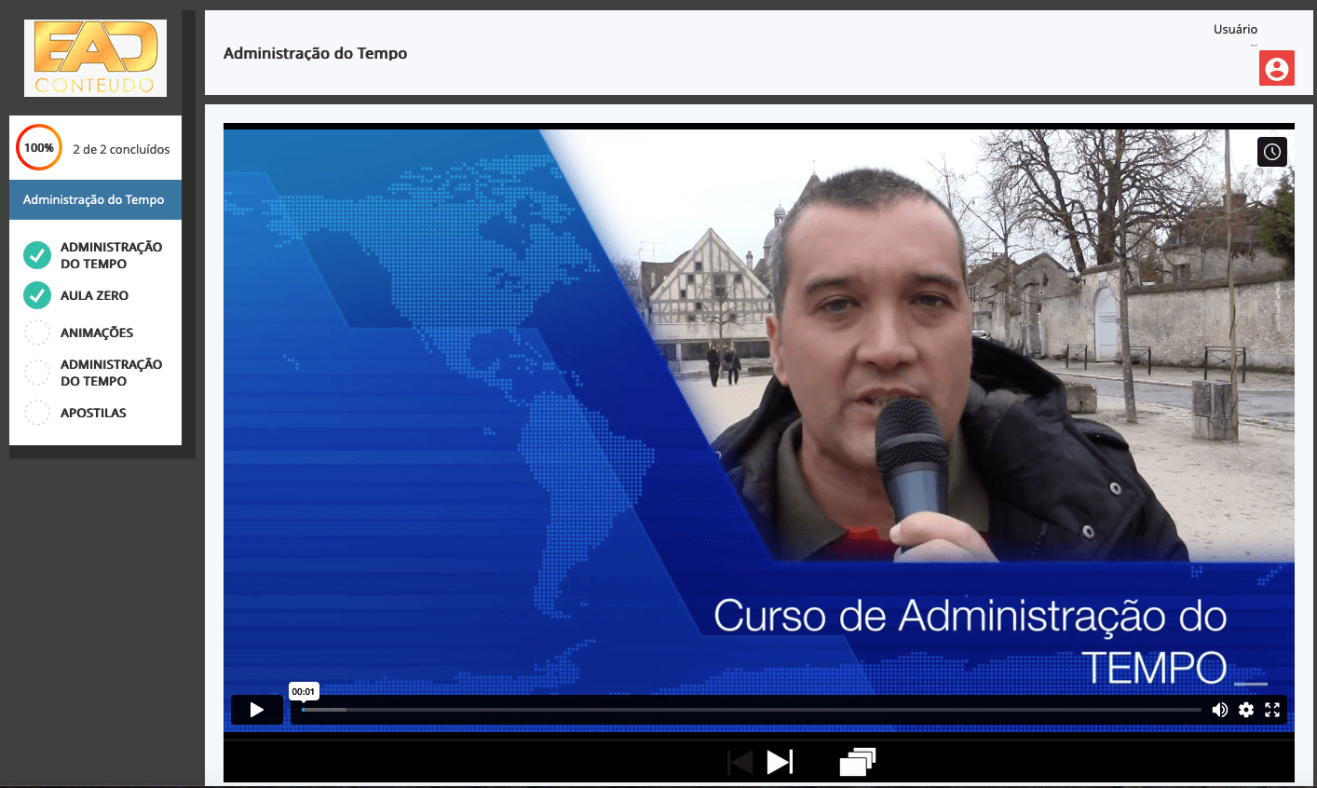Toggle the APOSTILAS completion circle
Screen dimensions: 1317x788
37,413
